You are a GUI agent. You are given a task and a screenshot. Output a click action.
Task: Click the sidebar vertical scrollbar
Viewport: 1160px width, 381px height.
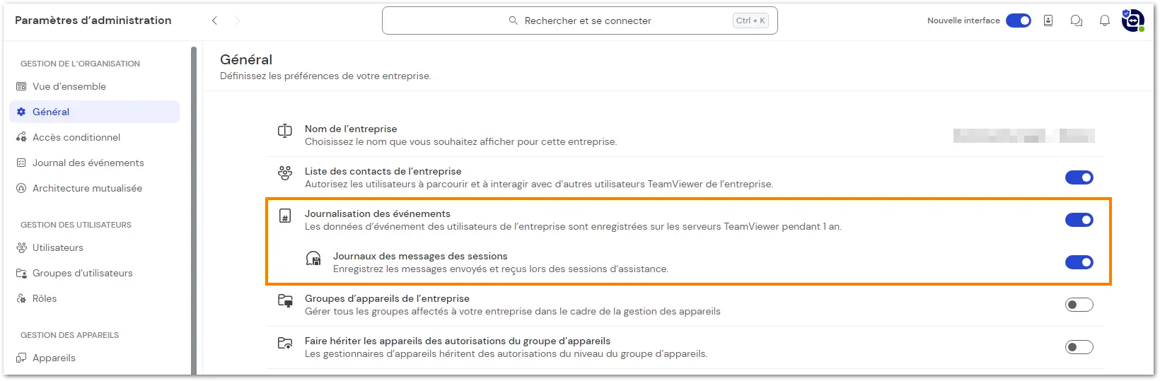point(194,211)
